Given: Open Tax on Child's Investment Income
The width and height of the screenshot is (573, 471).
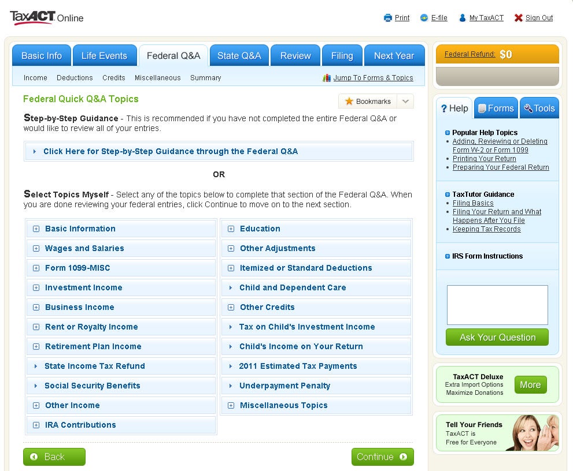Looking at the screenshot, I should click(316, 327).
